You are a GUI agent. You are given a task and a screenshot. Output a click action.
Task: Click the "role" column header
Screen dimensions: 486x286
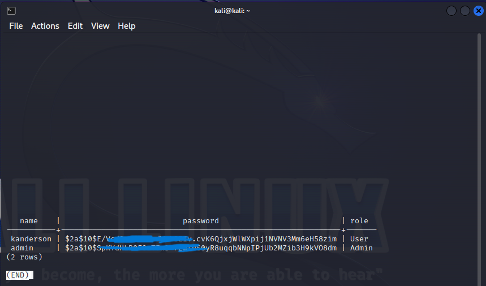[x=359, y=221]
